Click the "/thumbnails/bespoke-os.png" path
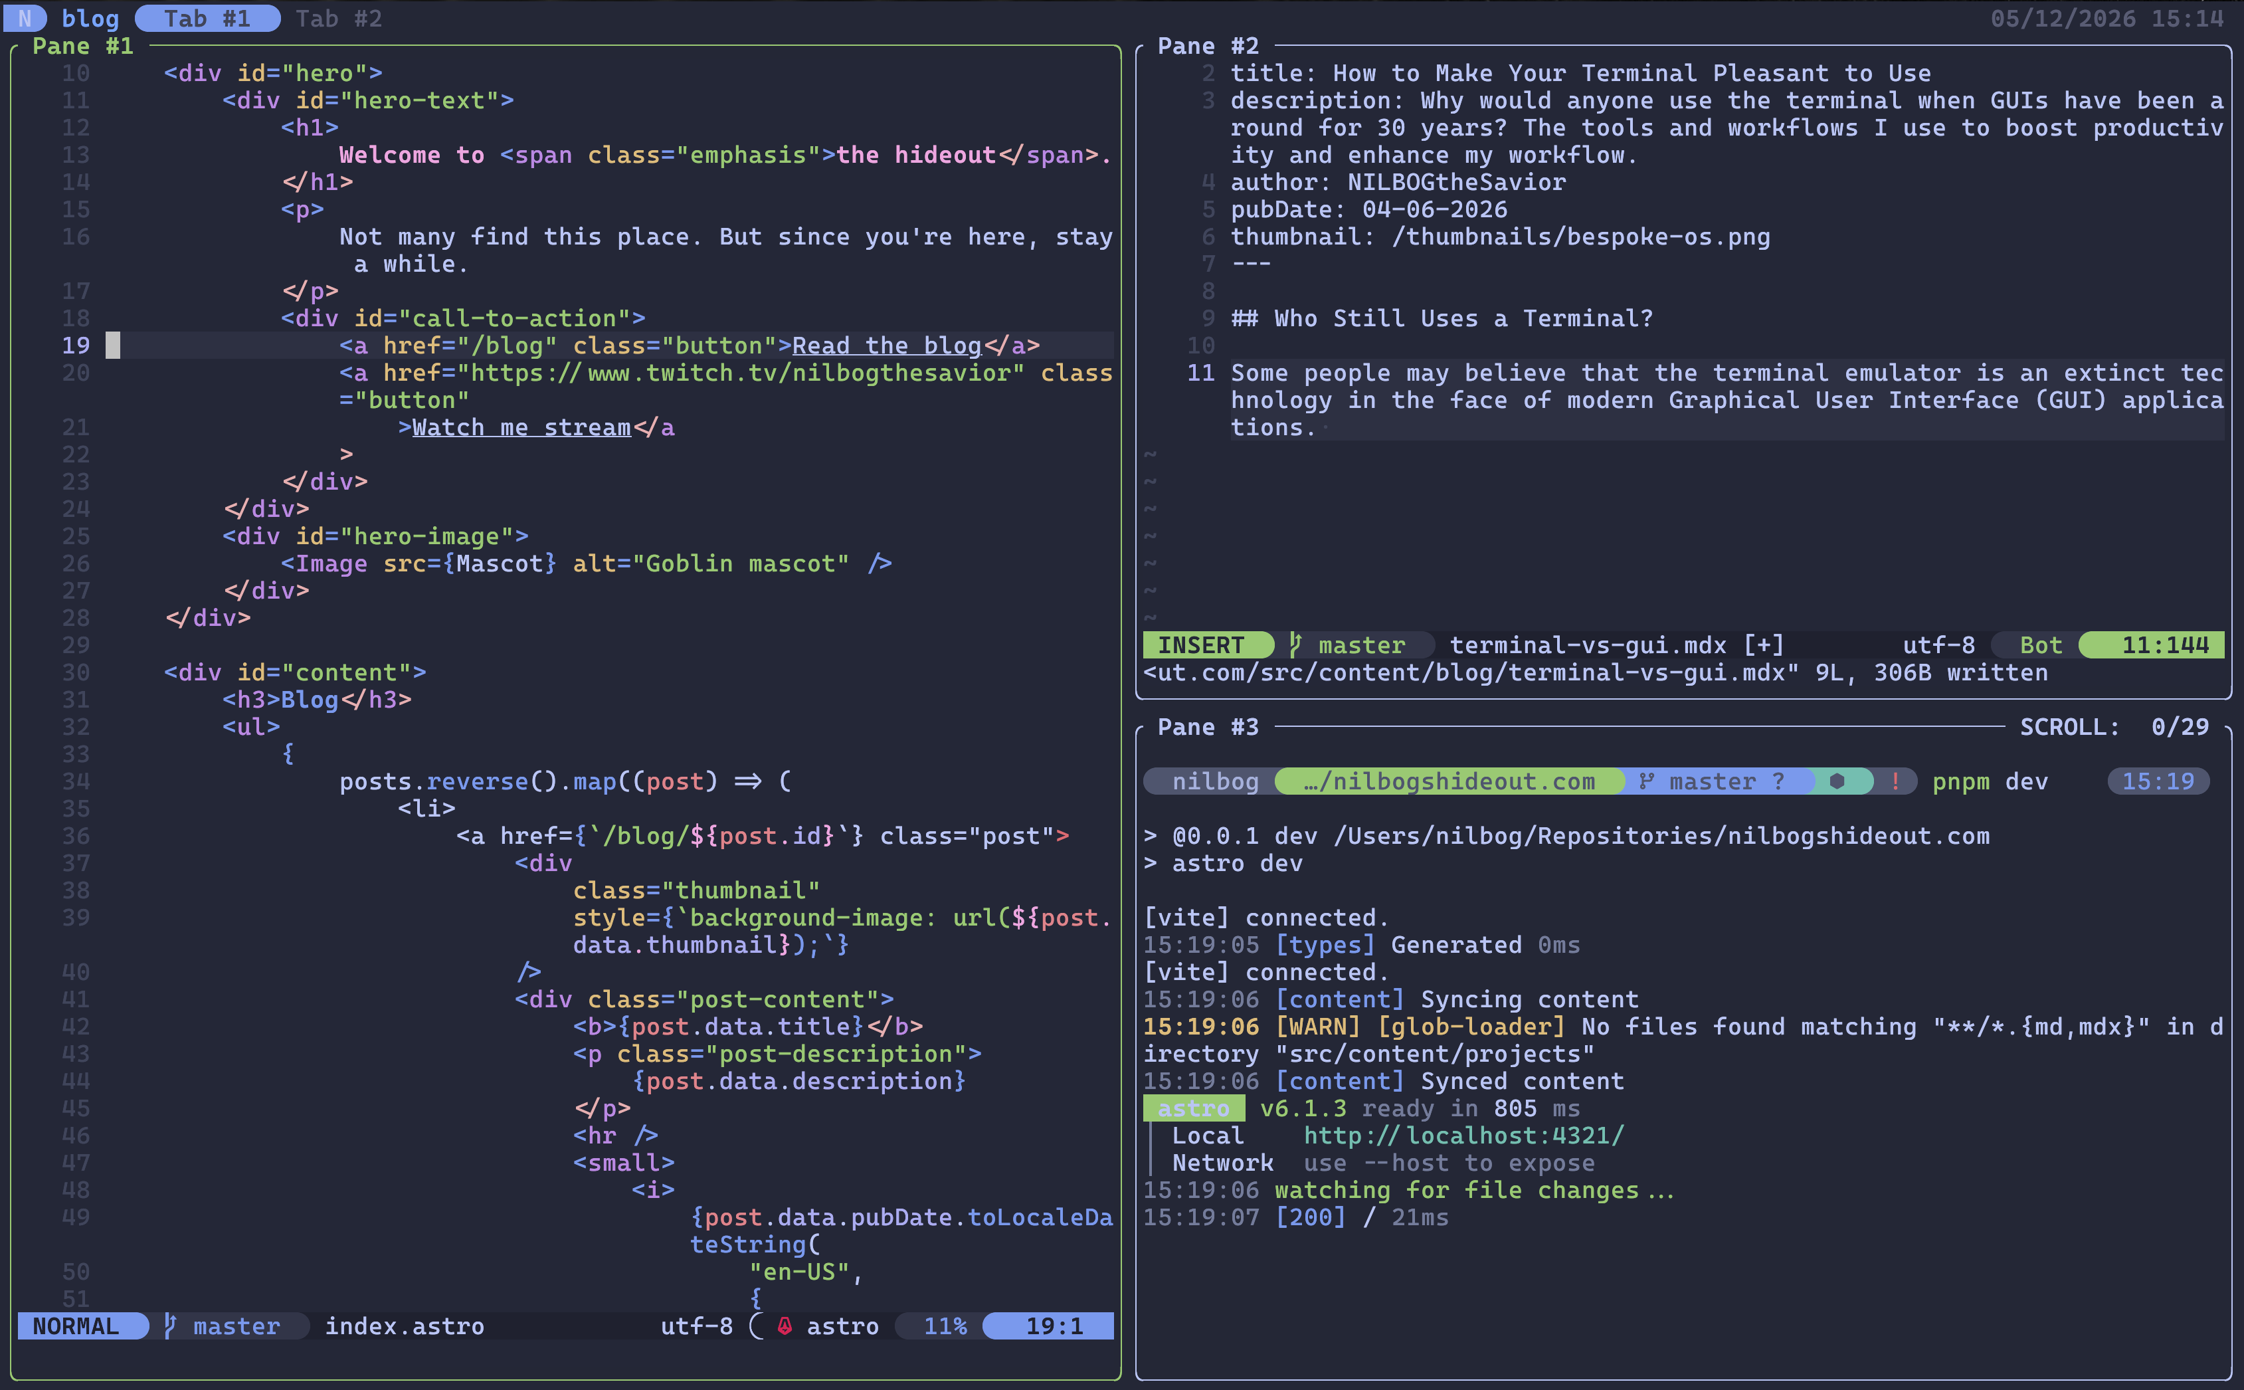This screenshot has width=2244, height=1390. [1580, 237]
